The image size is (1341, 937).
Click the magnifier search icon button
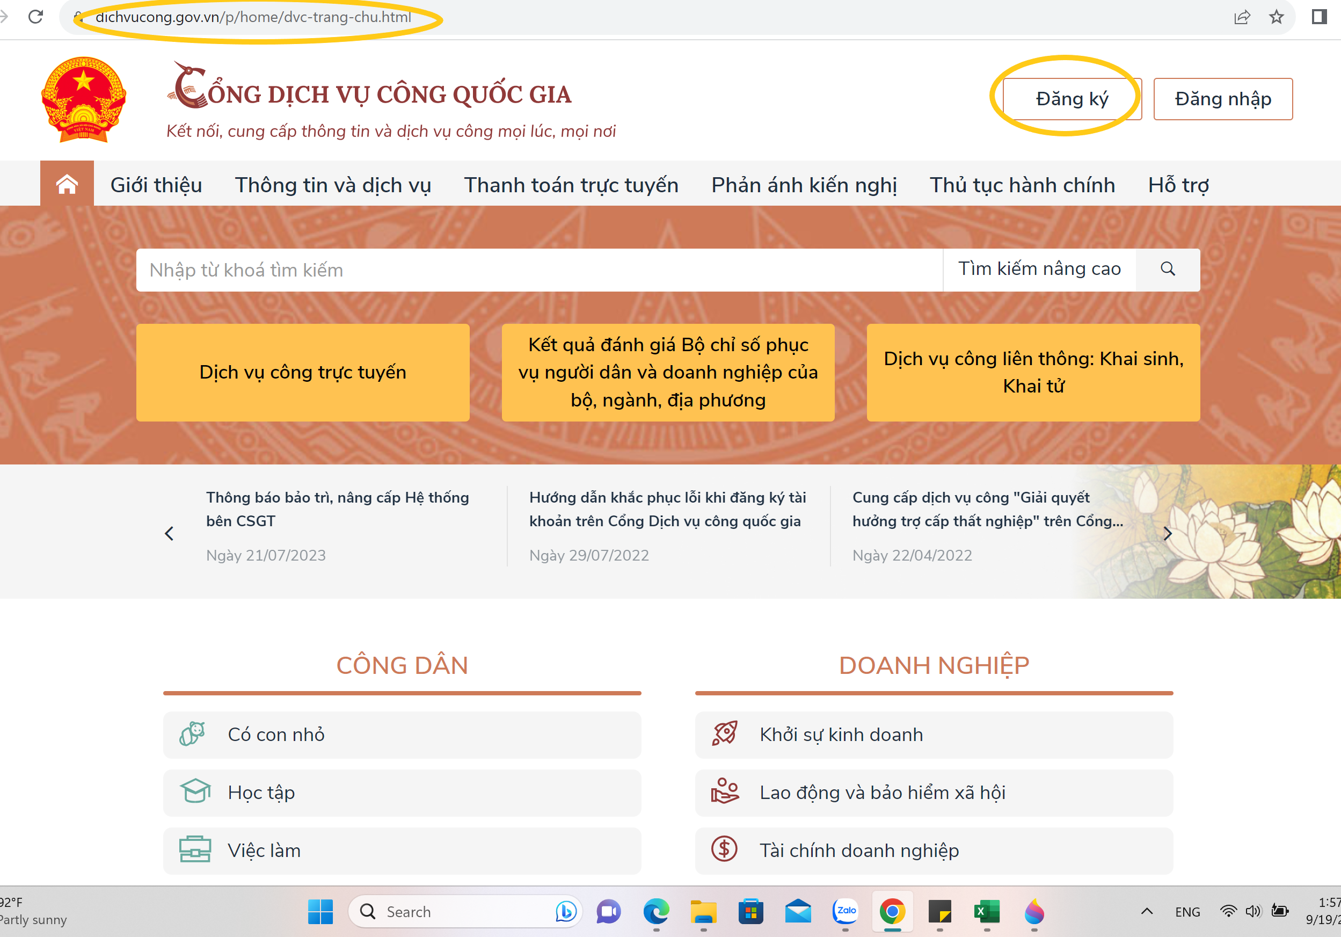(1167, 270)
